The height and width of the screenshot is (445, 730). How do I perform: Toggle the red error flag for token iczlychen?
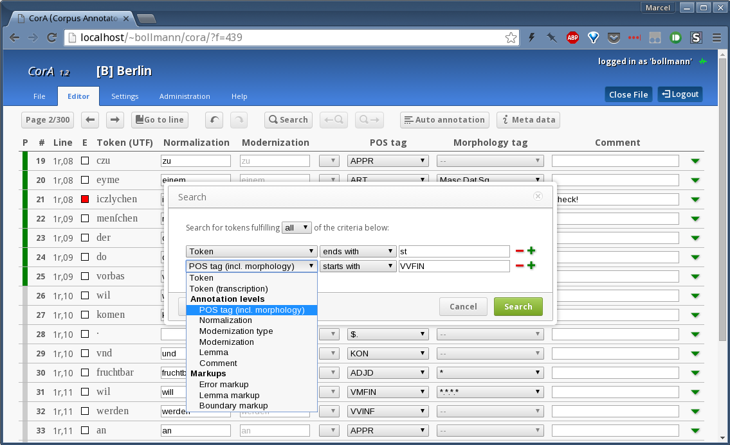[x=85, y=200]
